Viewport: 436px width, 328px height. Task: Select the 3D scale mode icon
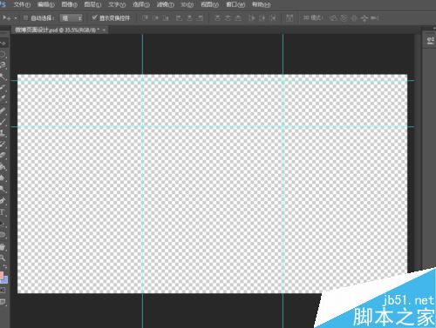tap(374, 18)
